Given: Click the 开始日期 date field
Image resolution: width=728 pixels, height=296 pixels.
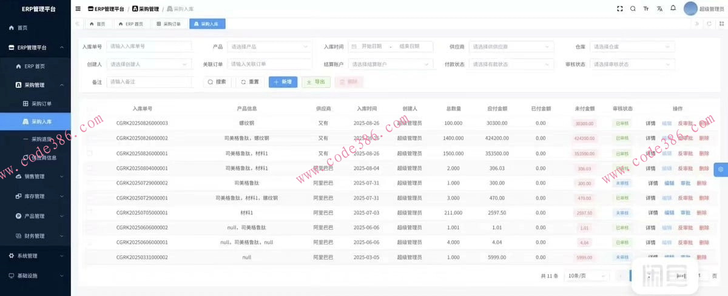Looking at the screenshot, I should (372, 46).
